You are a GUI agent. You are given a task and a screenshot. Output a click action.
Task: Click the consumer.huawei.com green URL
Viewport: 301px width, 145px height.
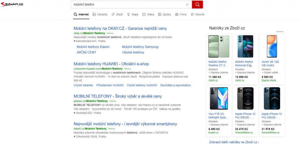pos(98,69)
